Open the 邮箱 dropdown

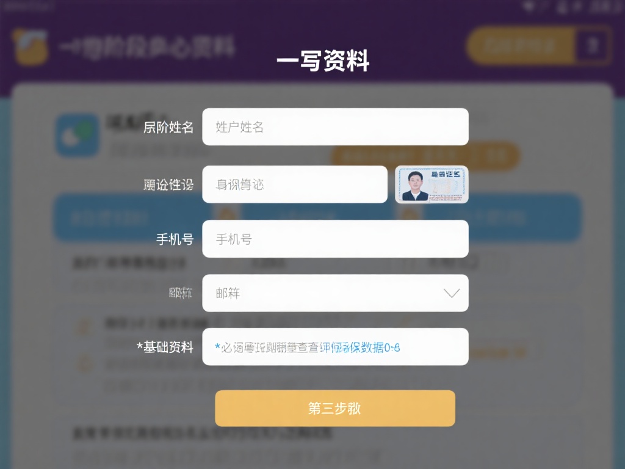click(335, 293)
